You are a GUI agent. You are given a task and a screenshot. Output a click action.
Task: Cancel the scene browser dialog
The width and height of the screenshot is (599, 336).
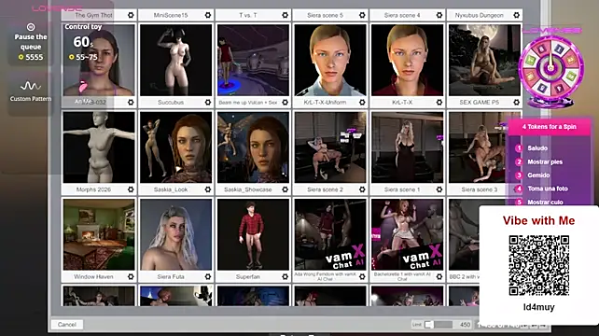click(67, 325)
